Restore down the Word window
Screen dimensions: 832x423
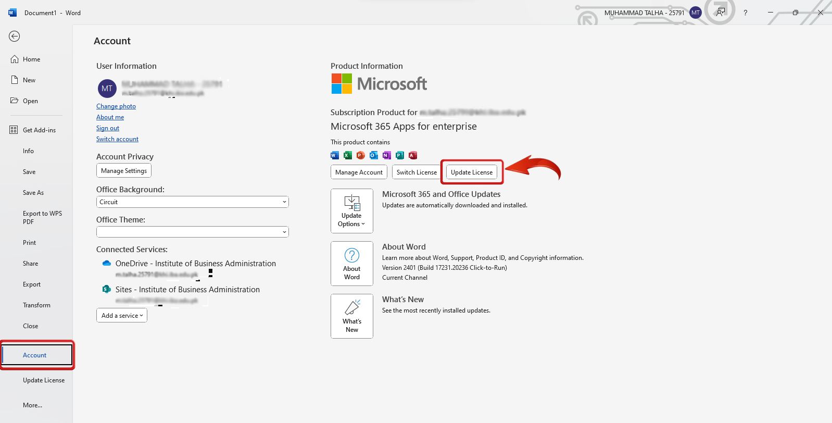click(796, 13)
